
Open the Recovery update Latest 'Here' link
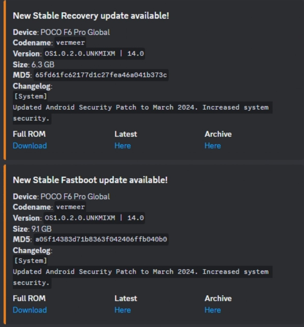pyautogui.click(x=123, y=146)
